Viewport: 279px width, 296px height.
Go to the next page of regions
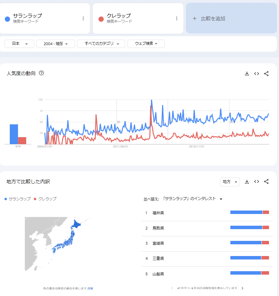click(x=242, y=288)
